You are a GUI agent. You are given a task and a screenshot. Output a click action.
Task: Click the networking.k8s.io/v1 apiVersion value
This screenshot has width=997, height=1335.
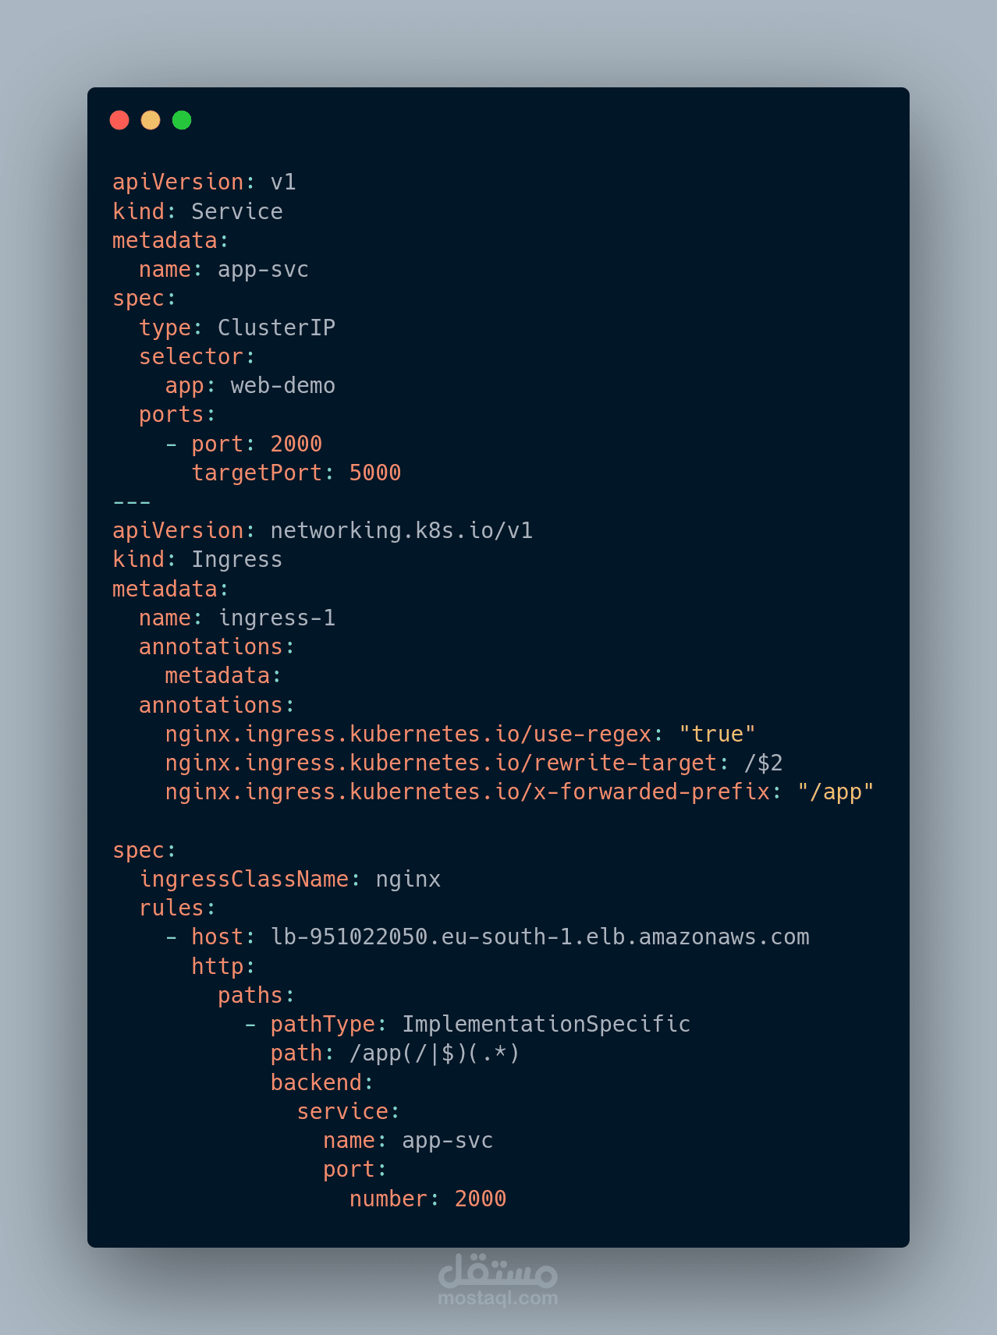pos(401,531)
